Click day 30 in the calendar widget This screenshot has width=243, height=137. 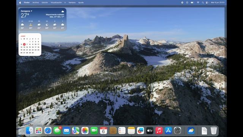[33, 53]
